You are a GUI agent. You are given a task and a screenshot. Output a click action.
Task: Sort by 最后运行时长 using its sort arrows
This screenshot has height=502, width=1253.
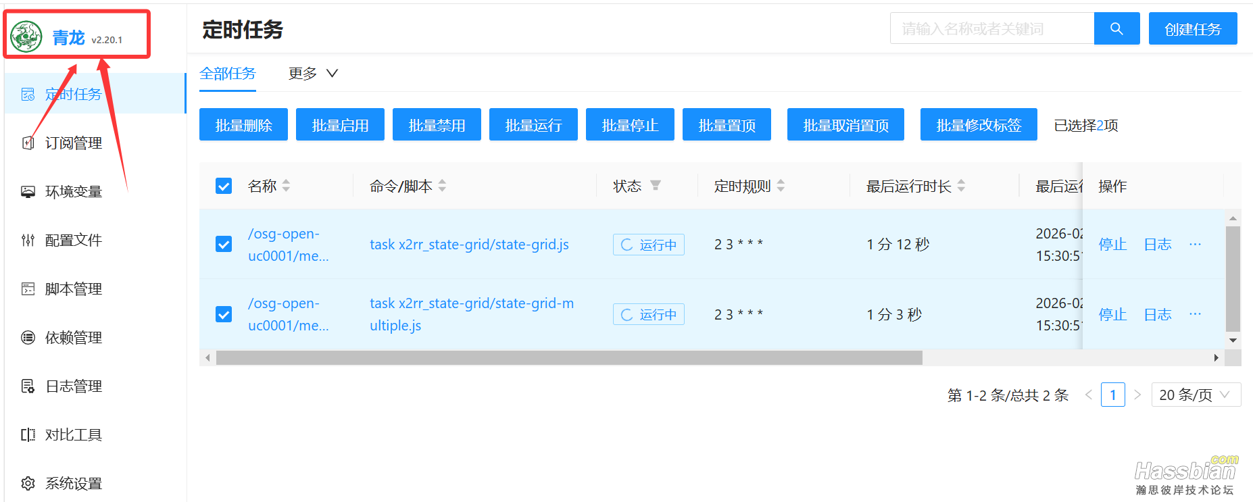pos(962,186)
